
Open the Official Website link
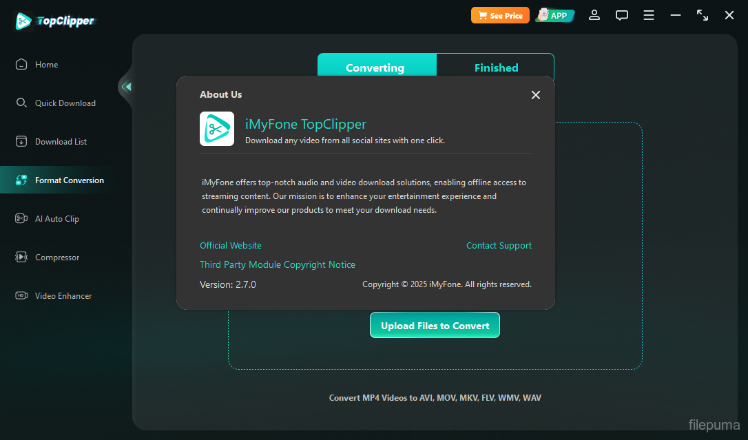tap(231, 246)
